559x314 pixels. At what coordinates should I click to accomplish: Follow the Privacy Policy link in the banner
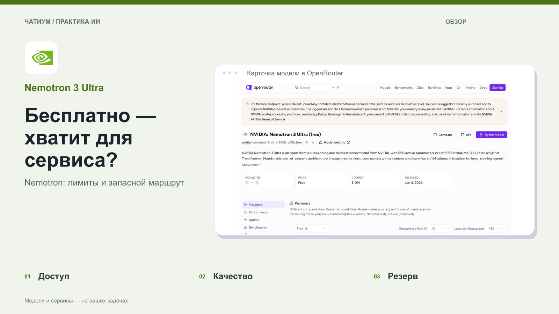point(317,114)
